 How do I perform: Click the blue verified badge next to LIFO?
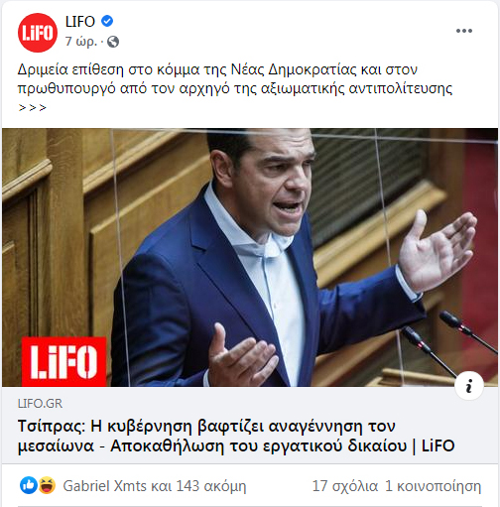click(x=107, y=21)
